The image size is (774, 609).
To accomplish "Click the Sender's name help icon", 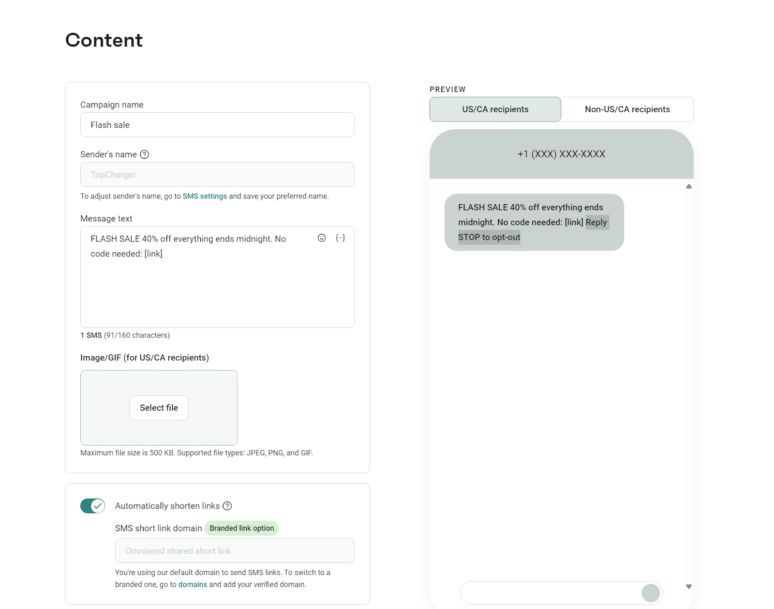I will pos(144,154).
